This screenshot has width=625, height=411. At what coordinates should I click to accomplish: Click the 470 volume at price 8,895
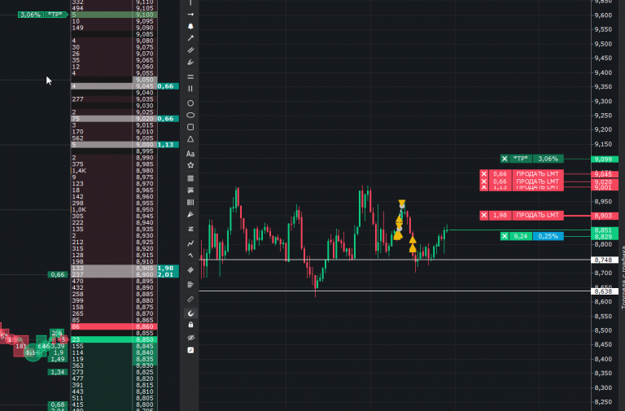[x=78, y=281]
